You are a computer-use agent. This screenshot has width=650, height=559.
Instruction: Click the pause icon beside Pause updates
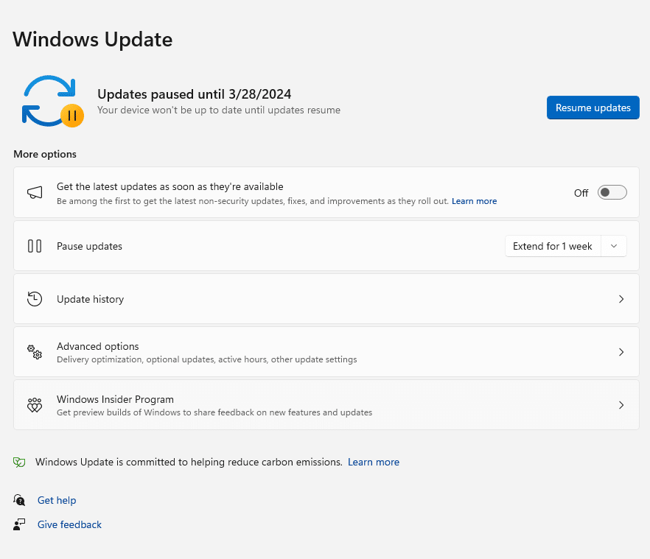(35, 246)
